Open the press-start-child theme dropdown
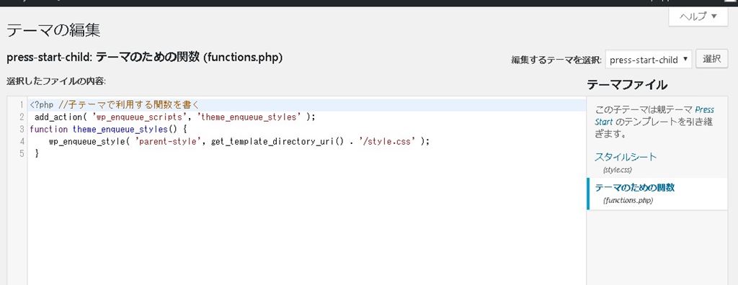 pos(649,60)
